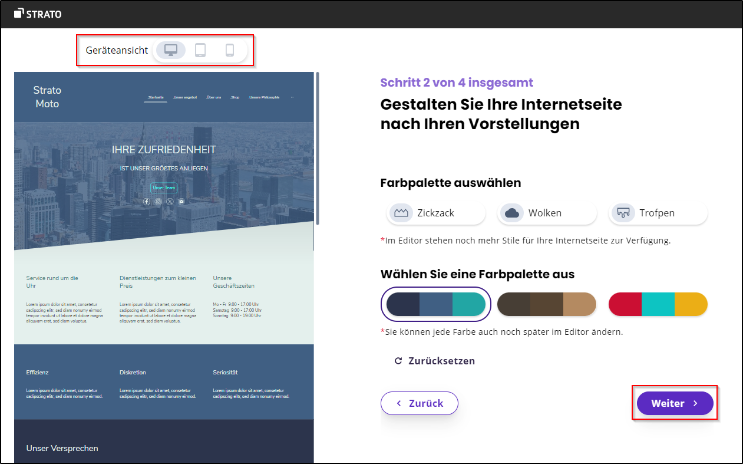The height and width of the screenshot is (464, 743).
Task: Click the Facebook icon in the website preview
Action: [x=147, y=201]
